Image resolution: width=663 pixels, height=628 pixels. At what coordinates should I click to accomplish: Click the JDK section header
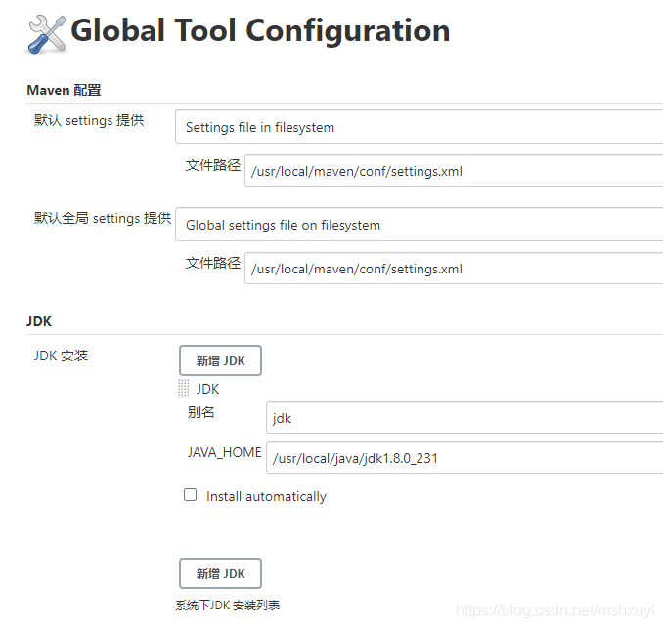[x=39, y=321]
